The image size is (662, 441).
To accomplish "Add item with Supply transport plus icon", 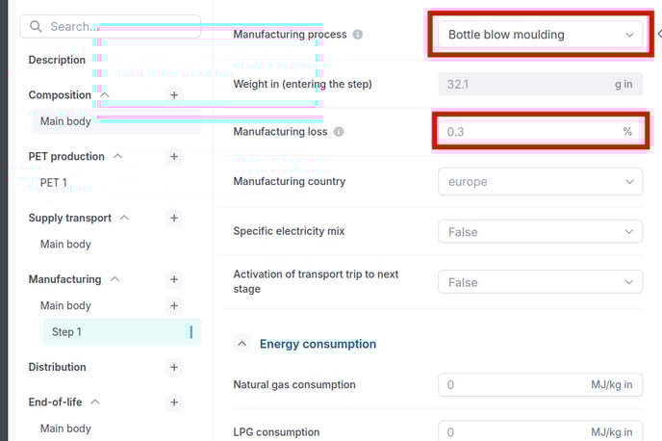I will 174,218.
